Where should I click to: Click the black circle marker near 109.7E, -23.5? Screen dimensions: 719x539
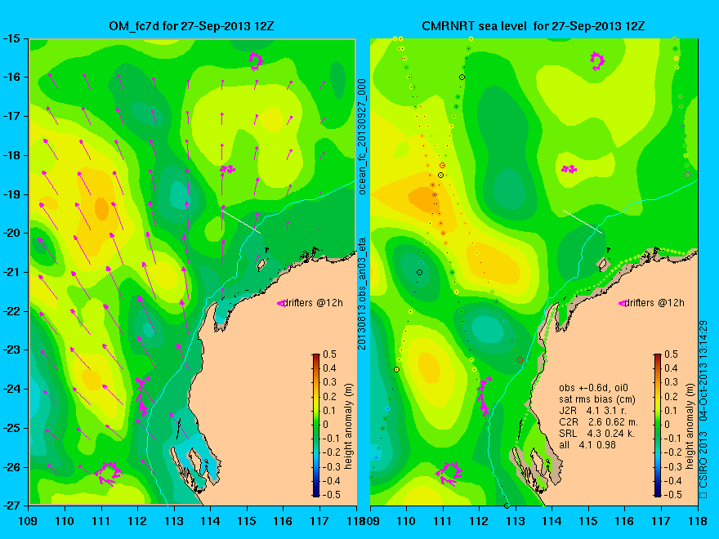pos(396,369)
